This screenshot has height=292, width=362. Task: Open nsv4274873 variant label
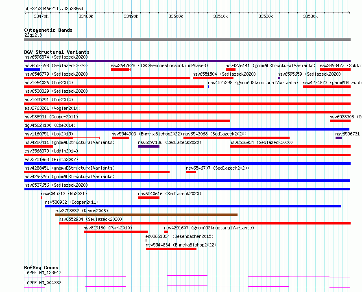(332, 83)
